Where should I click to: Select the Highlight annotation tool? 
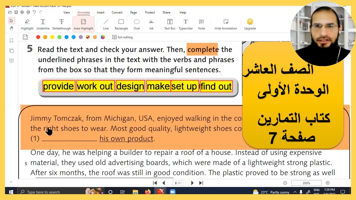click(27, 24)
